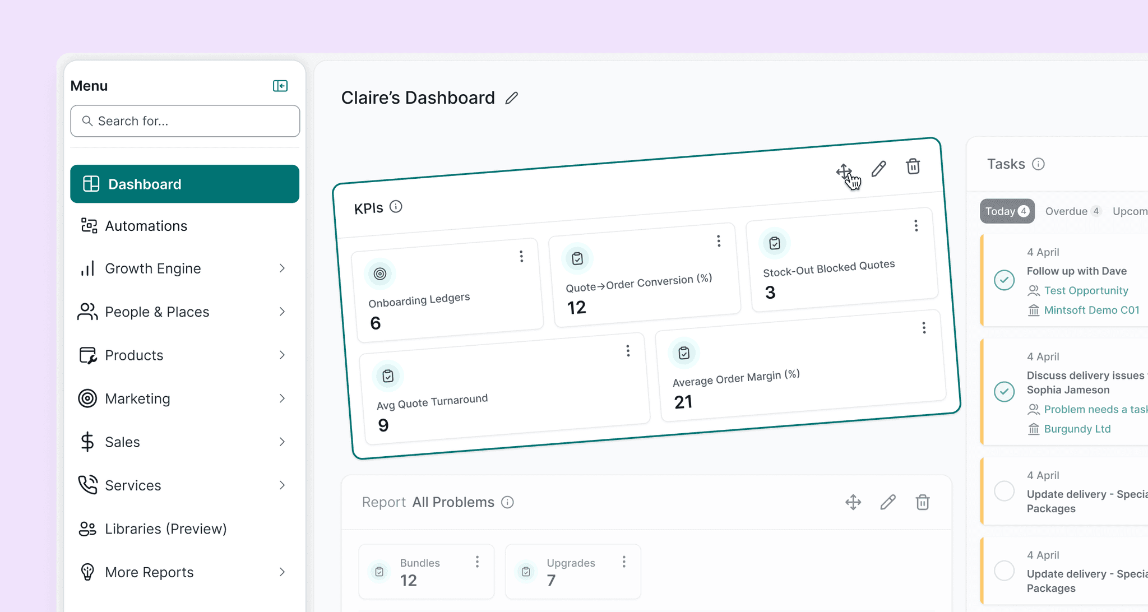The image size is (1148, 612).
Task: Click the Services phone icon
Action: pyautogui.click(x=87, y=485)
